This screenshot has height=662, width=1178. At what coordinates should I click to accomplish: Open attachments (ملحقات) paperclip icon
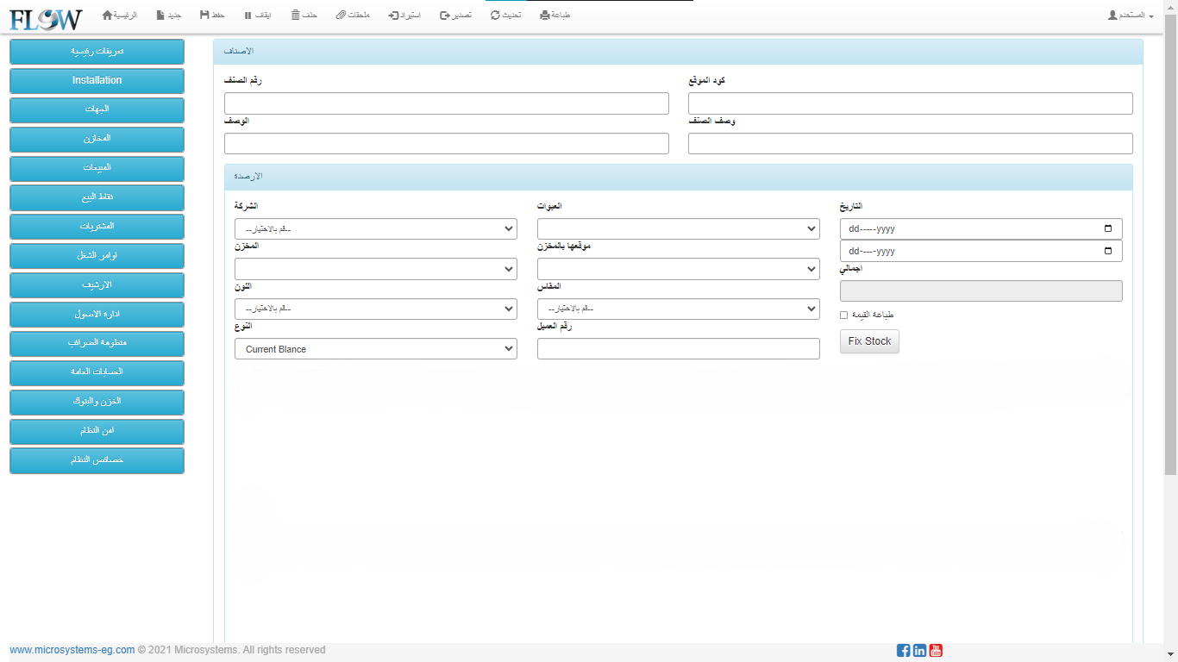pyautogui.click(x=341, y=16)
